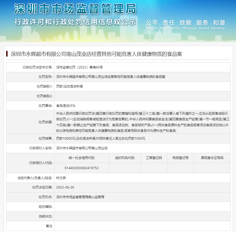The image size is (236, 232).
Task: Click the 行政处罚决定书文号 label
Action: [x=37, y=67]
